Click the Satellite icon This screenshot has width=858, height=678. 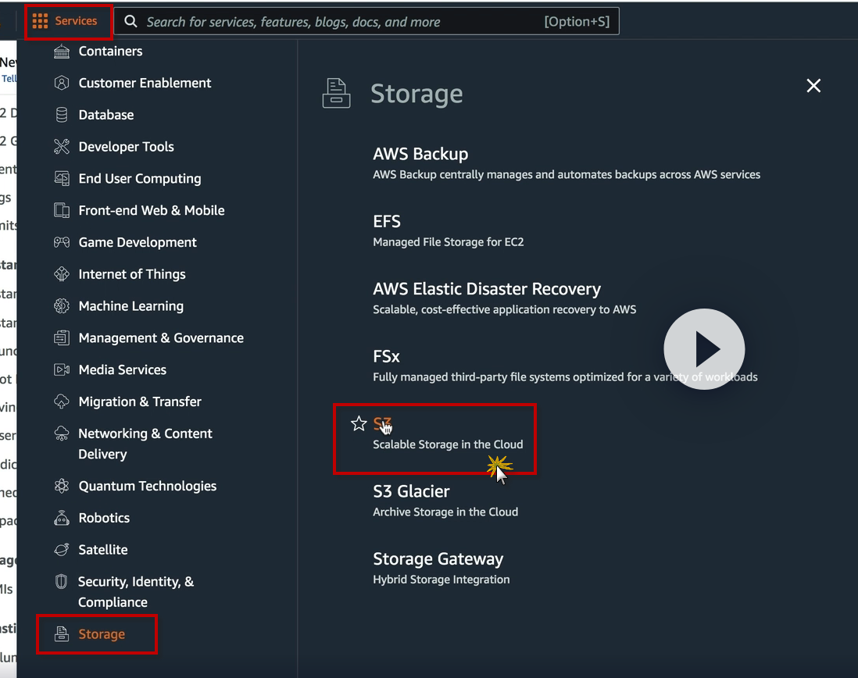coord(62,550)
